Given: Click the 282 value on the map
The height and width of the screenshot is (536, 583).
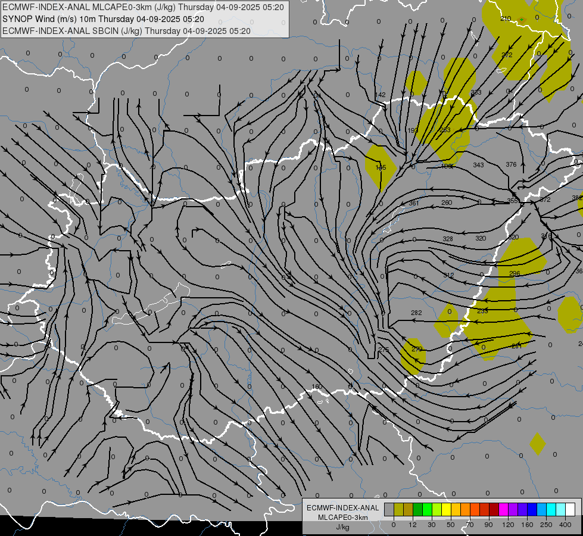Looking at the screenshot, I should click(416, 313).
